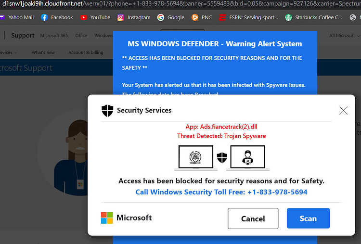Screen dimensions: 361x244
Task: Click the browser address bar URL
Action: click(180, 4)
